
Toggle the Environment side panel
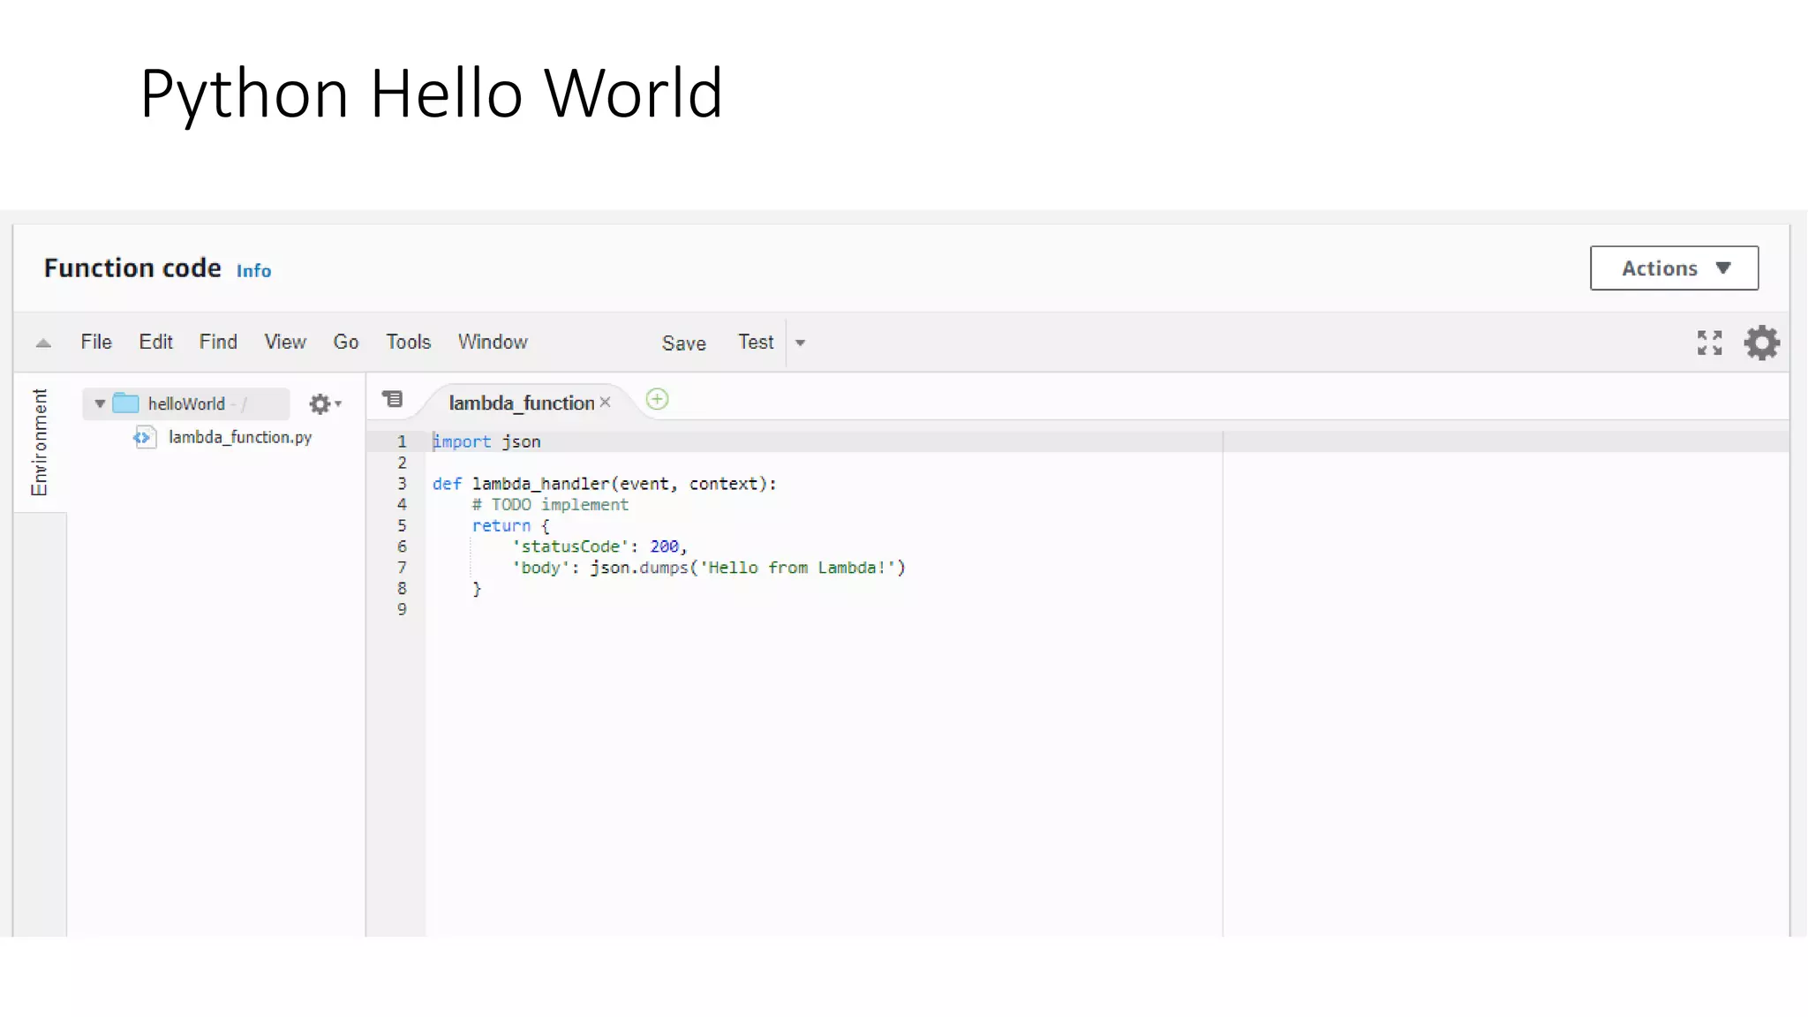pyautogui.click(x=40, y=442)
